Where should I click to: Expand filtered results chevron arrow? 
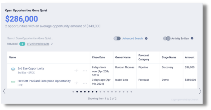(x=52, y=44)
